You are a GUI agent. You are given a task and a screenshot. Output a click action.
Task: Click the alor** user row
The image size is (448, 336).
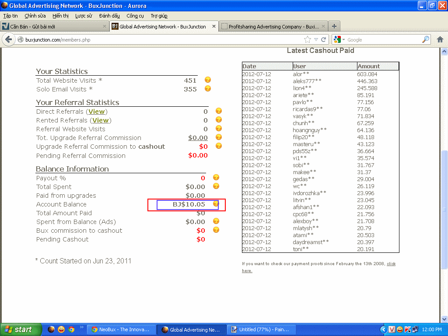coord(320,74)
